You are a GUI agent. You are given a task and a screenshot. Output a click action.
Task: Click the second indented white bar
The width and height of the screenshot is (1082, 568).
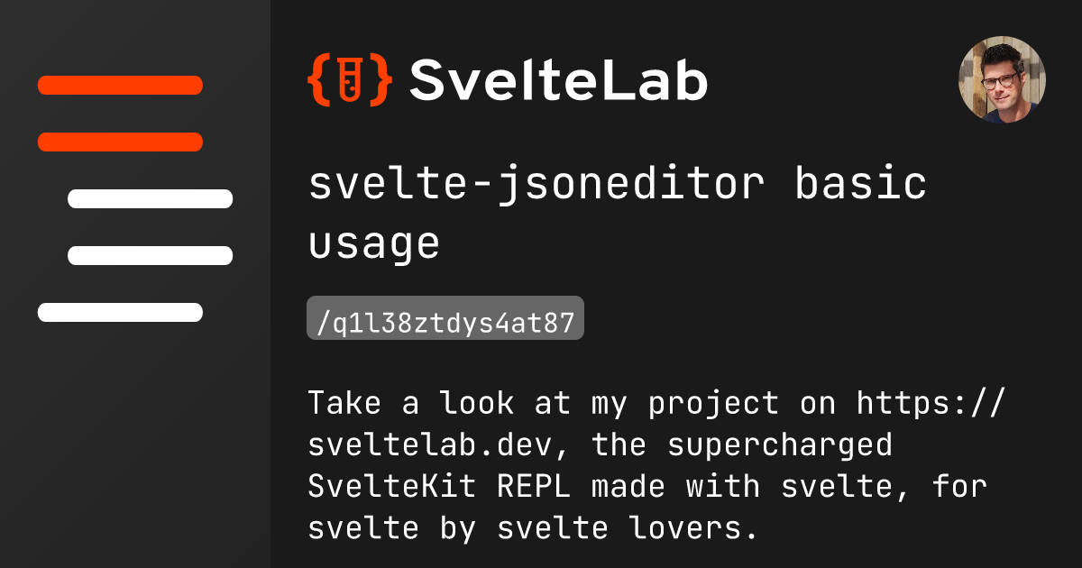click(150, 255)
